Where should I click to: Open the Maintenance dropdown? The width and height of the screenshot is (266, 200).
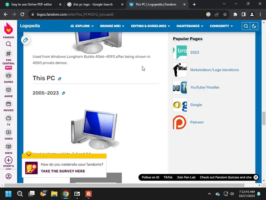[190, 26]
